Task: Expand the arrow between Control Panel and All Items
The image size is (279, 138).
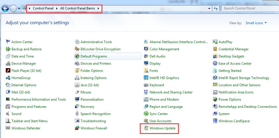Action: point(57,8)
